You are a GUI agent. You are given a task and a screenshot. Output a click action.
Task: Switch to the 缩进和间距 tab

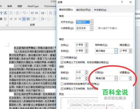click(x=66, y=10)
